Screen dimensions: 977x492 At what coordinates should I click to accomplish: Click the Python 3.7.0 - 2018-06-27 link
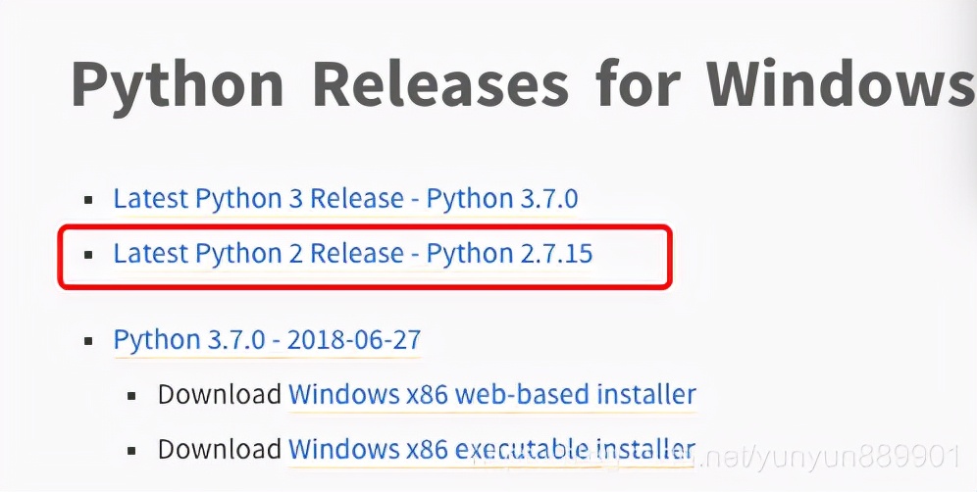tap(267, 340)
